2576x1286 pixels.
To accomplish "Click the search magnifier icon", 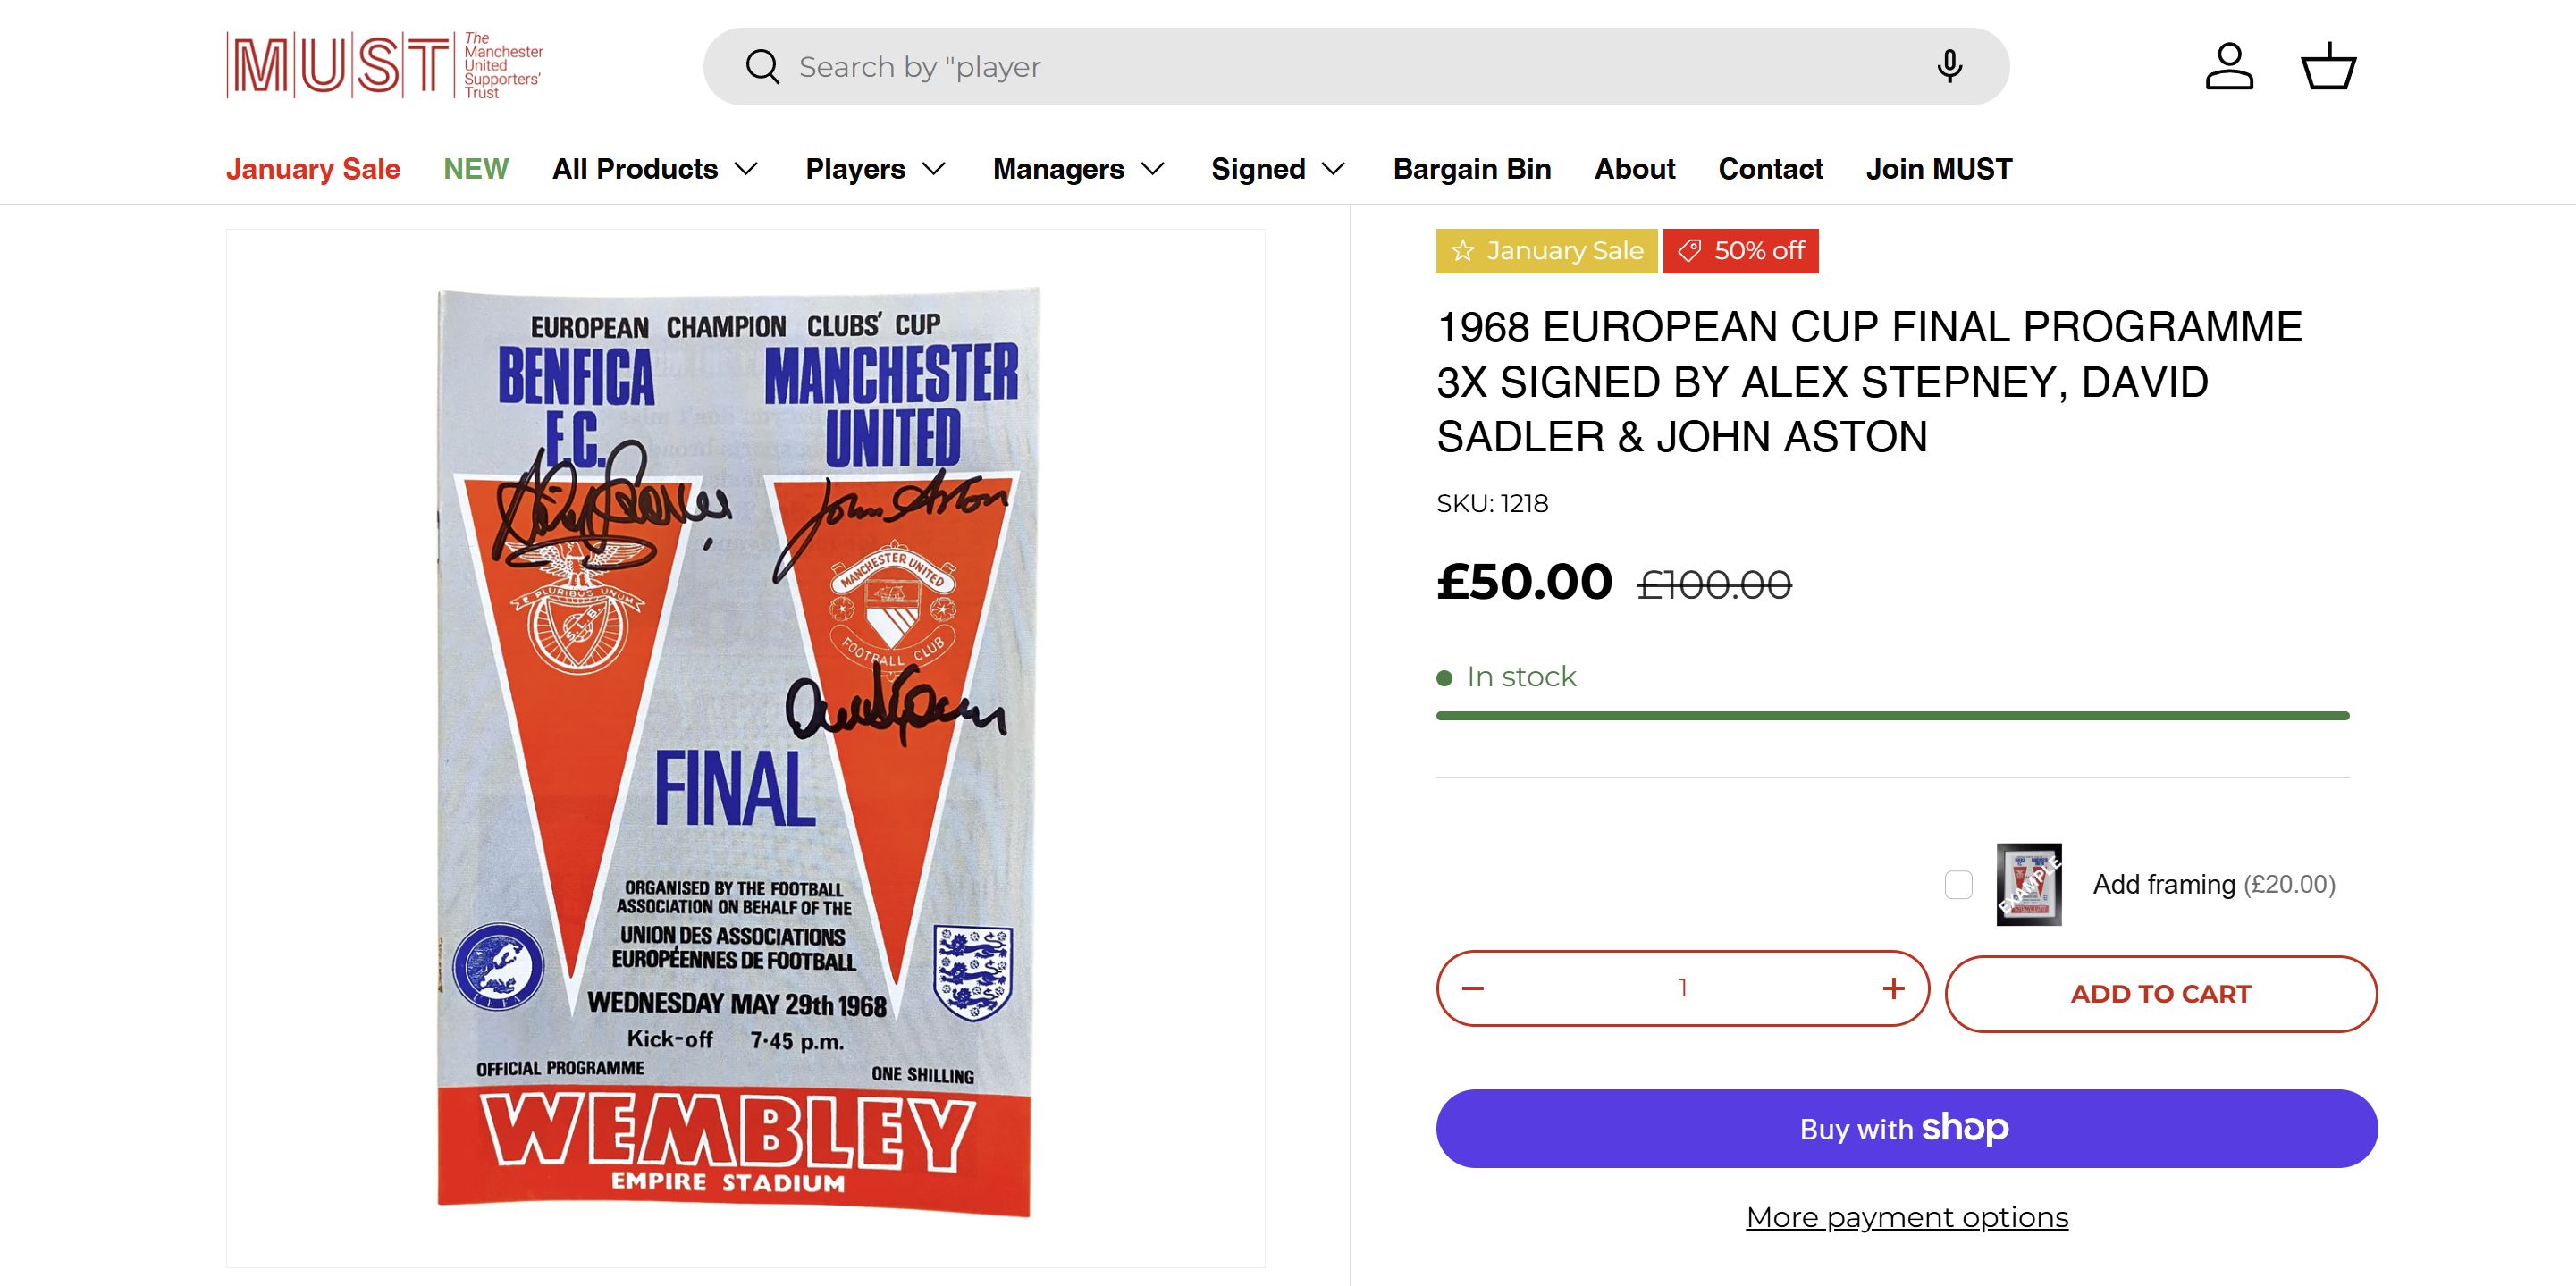I will pyautogui.click(x=762, y=67).
